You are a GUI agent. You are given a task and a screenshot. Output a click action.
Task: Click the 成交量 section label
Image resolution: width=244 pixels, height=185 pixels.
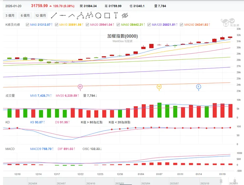[10, 96]
